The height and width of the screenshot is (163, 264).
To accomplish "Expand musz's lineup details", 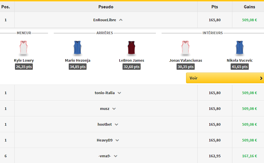I will pos(114,109).
